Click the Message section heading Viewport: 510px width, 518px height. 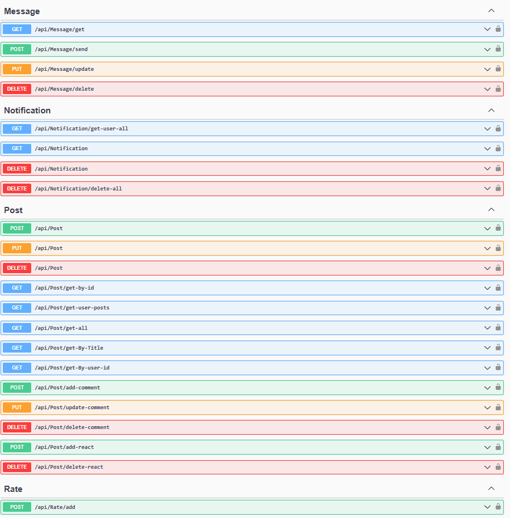(x=22, y=11)
